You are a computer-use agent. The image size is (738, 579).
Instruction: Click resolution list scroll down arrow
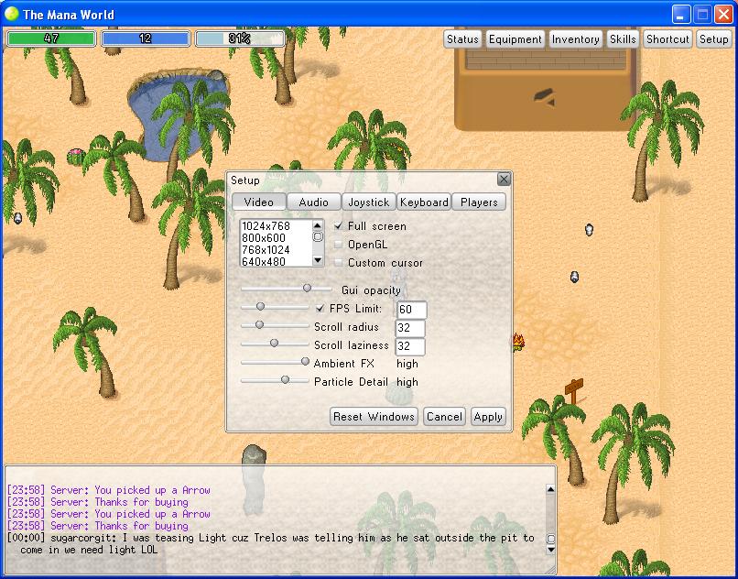tap(318, 260)
